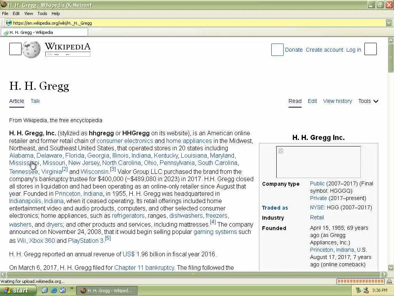This screenshot has height=296, width=394.
Task: Click the network connection tray icon
Action: pos(366,290)
